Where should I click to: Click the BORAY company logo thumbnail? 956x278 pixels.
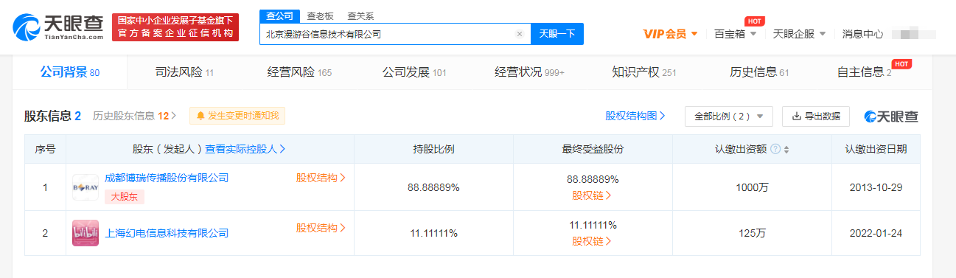86,187
